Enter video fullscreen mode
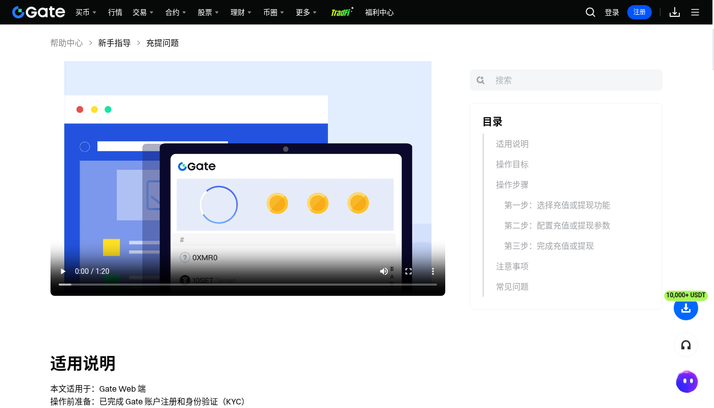This screenshot has width=714, height=408. (x=409, y=271)
